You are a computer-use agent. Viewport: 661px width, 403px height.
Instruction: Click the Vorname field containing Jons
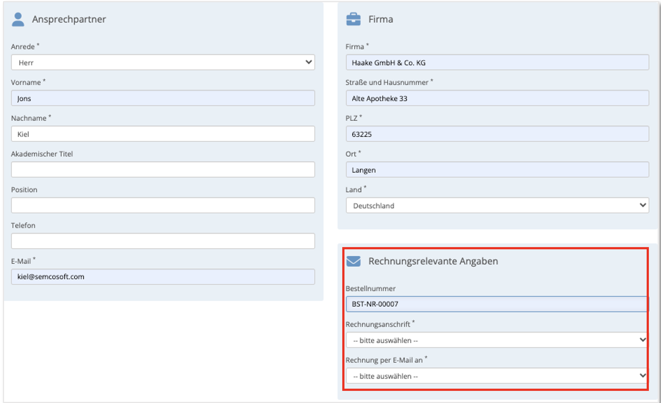pyautogui.click(x=163, y=98)
